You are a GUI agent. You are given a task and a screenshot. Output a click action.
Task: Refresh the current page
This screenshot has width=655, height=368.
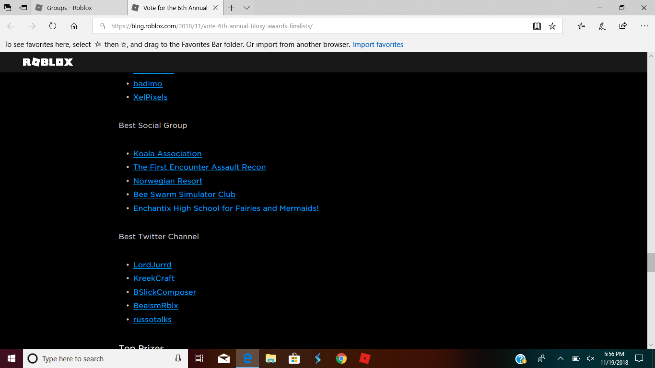pyautogui.click(x=53, y=26)
